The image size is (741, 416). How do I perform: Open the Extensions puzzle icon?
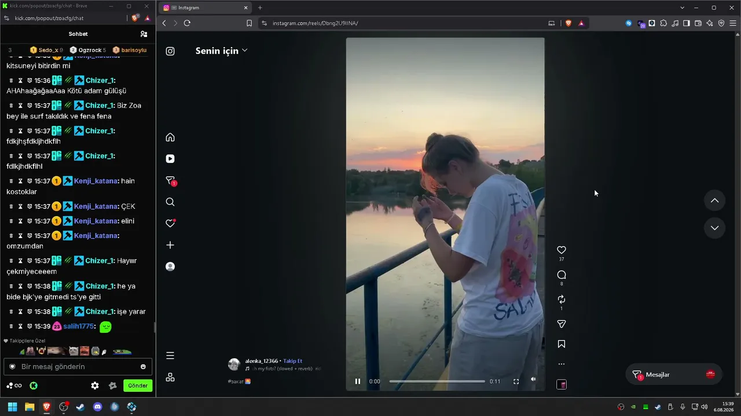click(x=663, y=23)
